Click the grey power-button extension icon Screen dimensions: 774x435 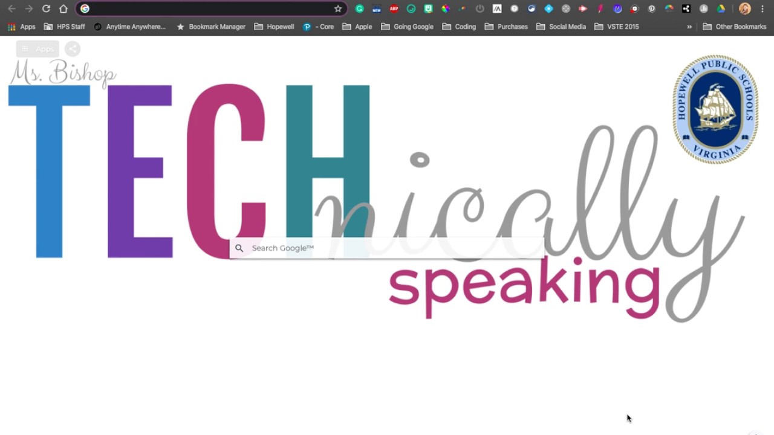(480, 8)
